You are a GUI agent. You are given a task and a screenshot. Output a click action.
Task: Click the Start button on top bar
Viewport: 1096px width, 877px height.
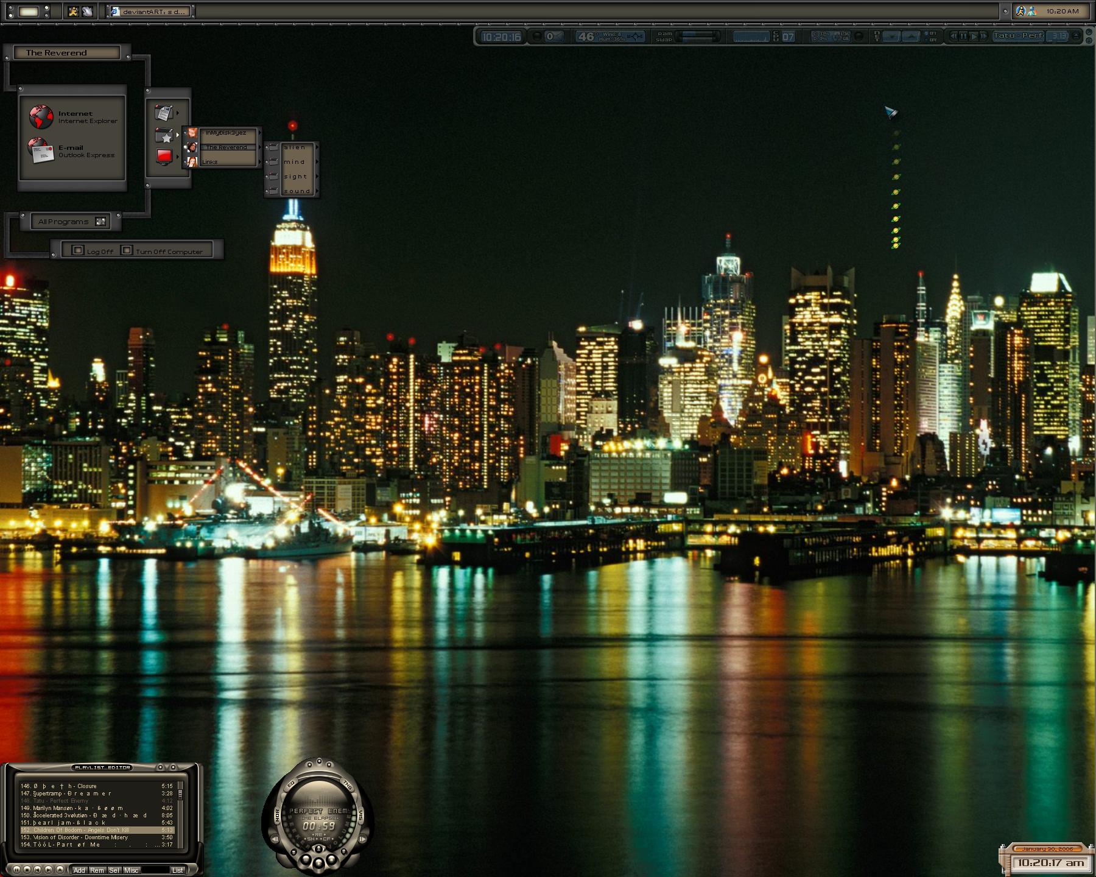[28, 12]
